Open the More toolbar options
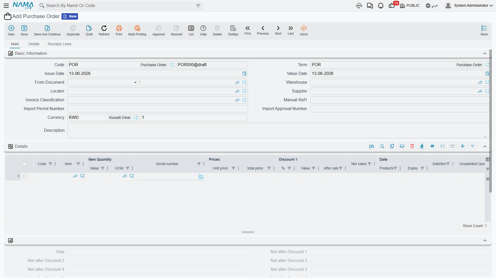The height and width of the screenshot is (279, 496). click(x=484, y=30)
